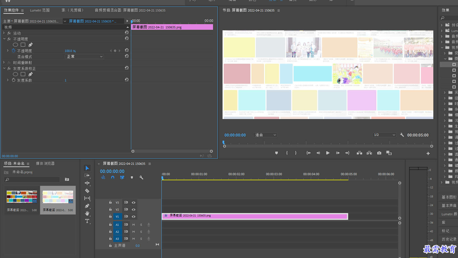Open Program monitor settings wrench
Screen dimensions: 458x258
(x=402, y=135)
